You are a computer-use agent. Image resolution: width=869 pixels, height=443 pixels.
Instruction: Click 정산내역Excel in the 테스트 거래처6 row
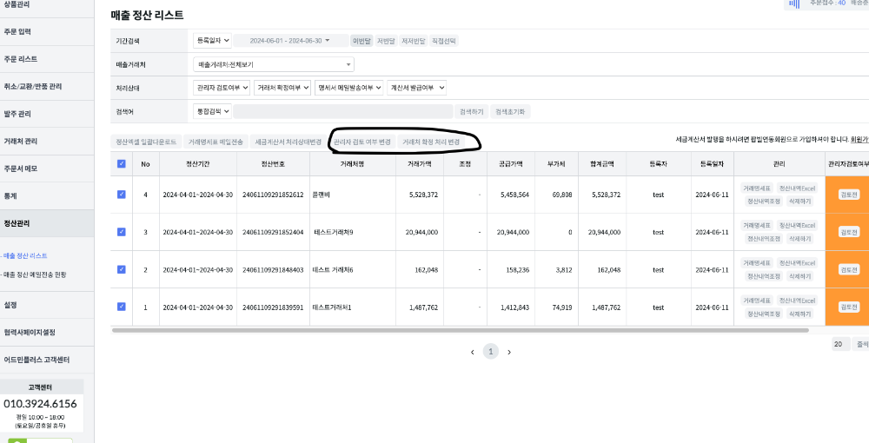[798, 263]
